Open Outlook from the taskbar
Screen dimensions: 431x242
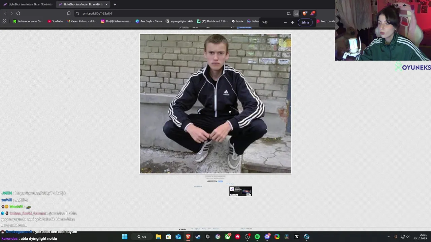pos(178,237)
